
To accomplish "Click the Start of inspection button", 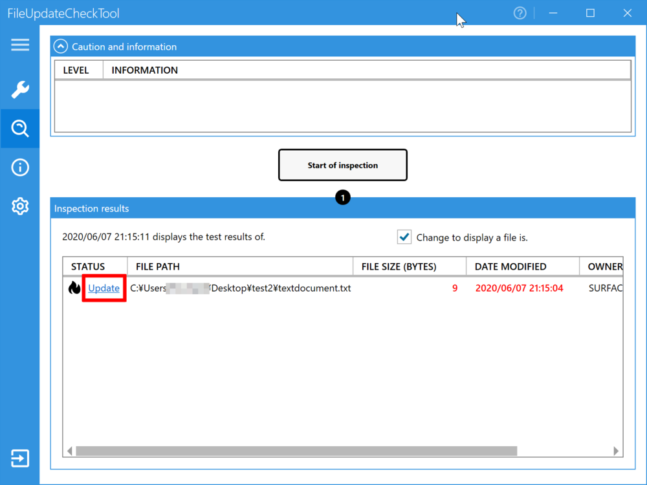I will [342, 166].
